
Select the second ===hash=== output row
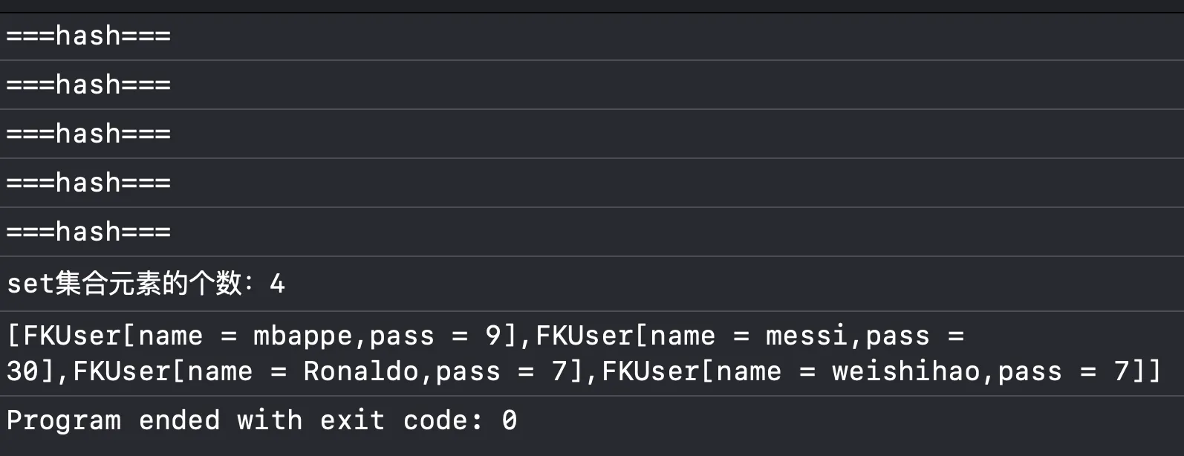coord(592,85)
